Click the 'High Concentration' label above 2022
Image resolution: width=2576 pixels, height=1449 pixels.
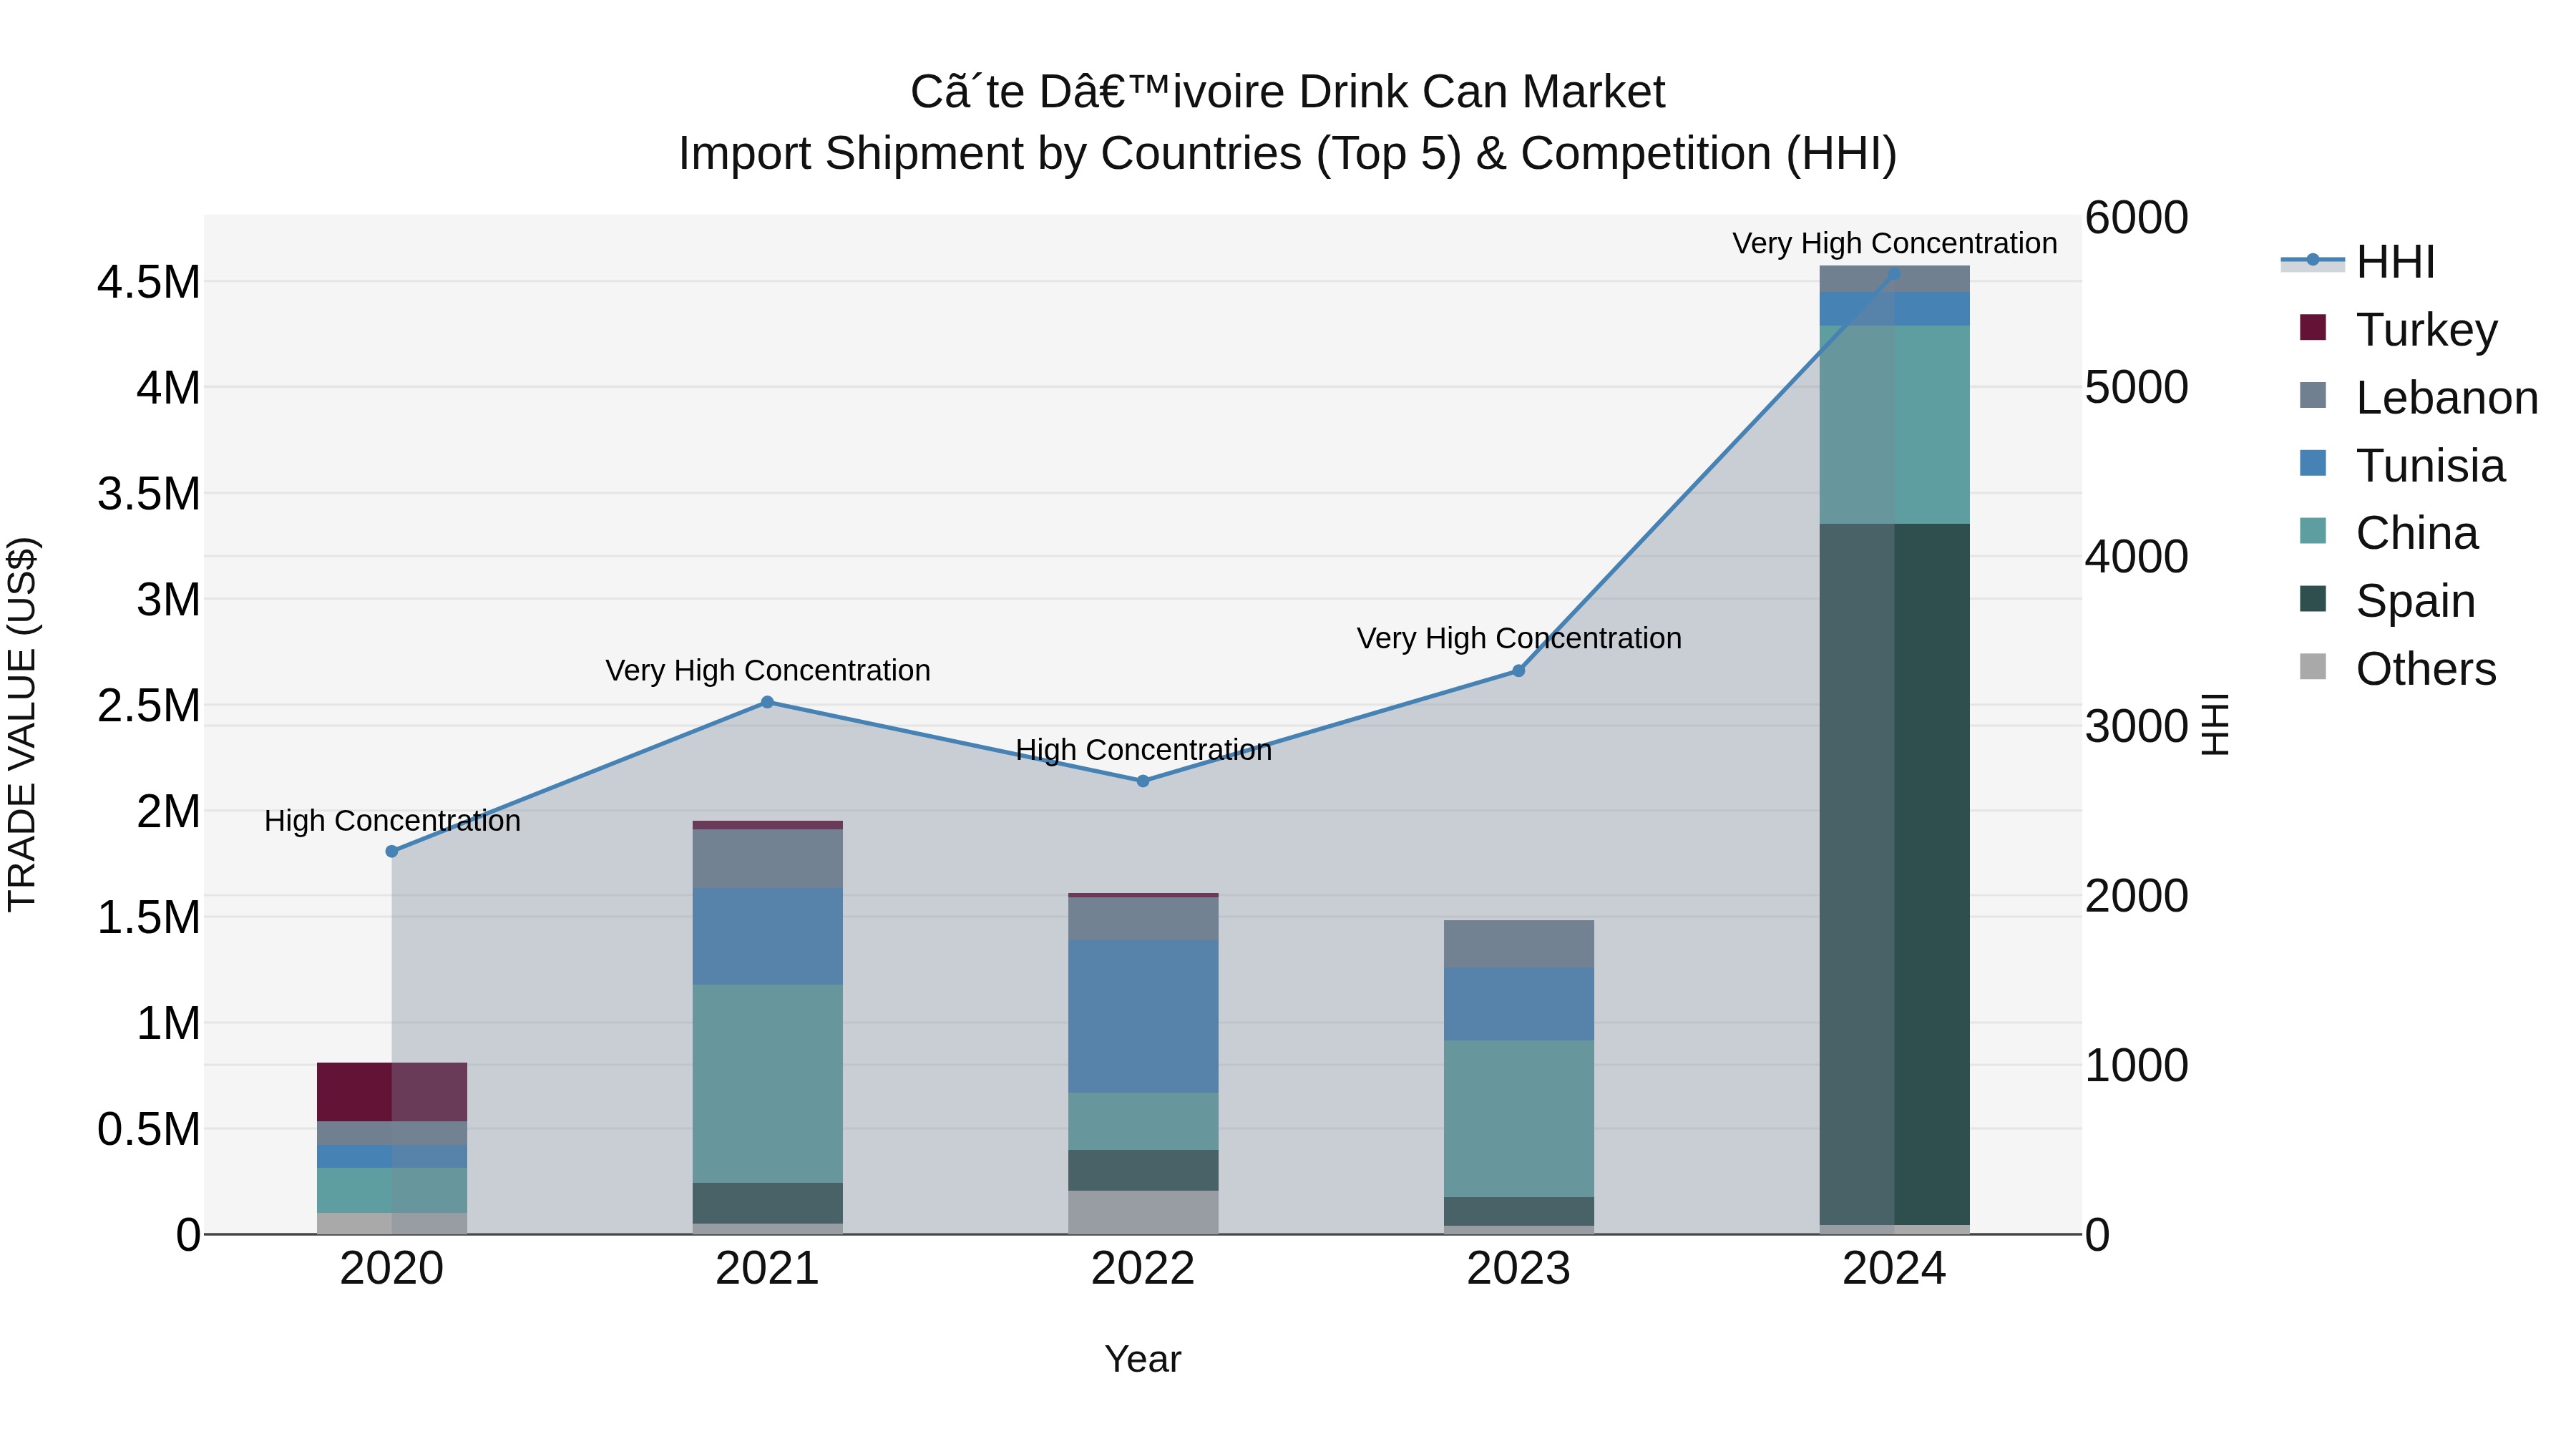click(x=1143, y=750)
